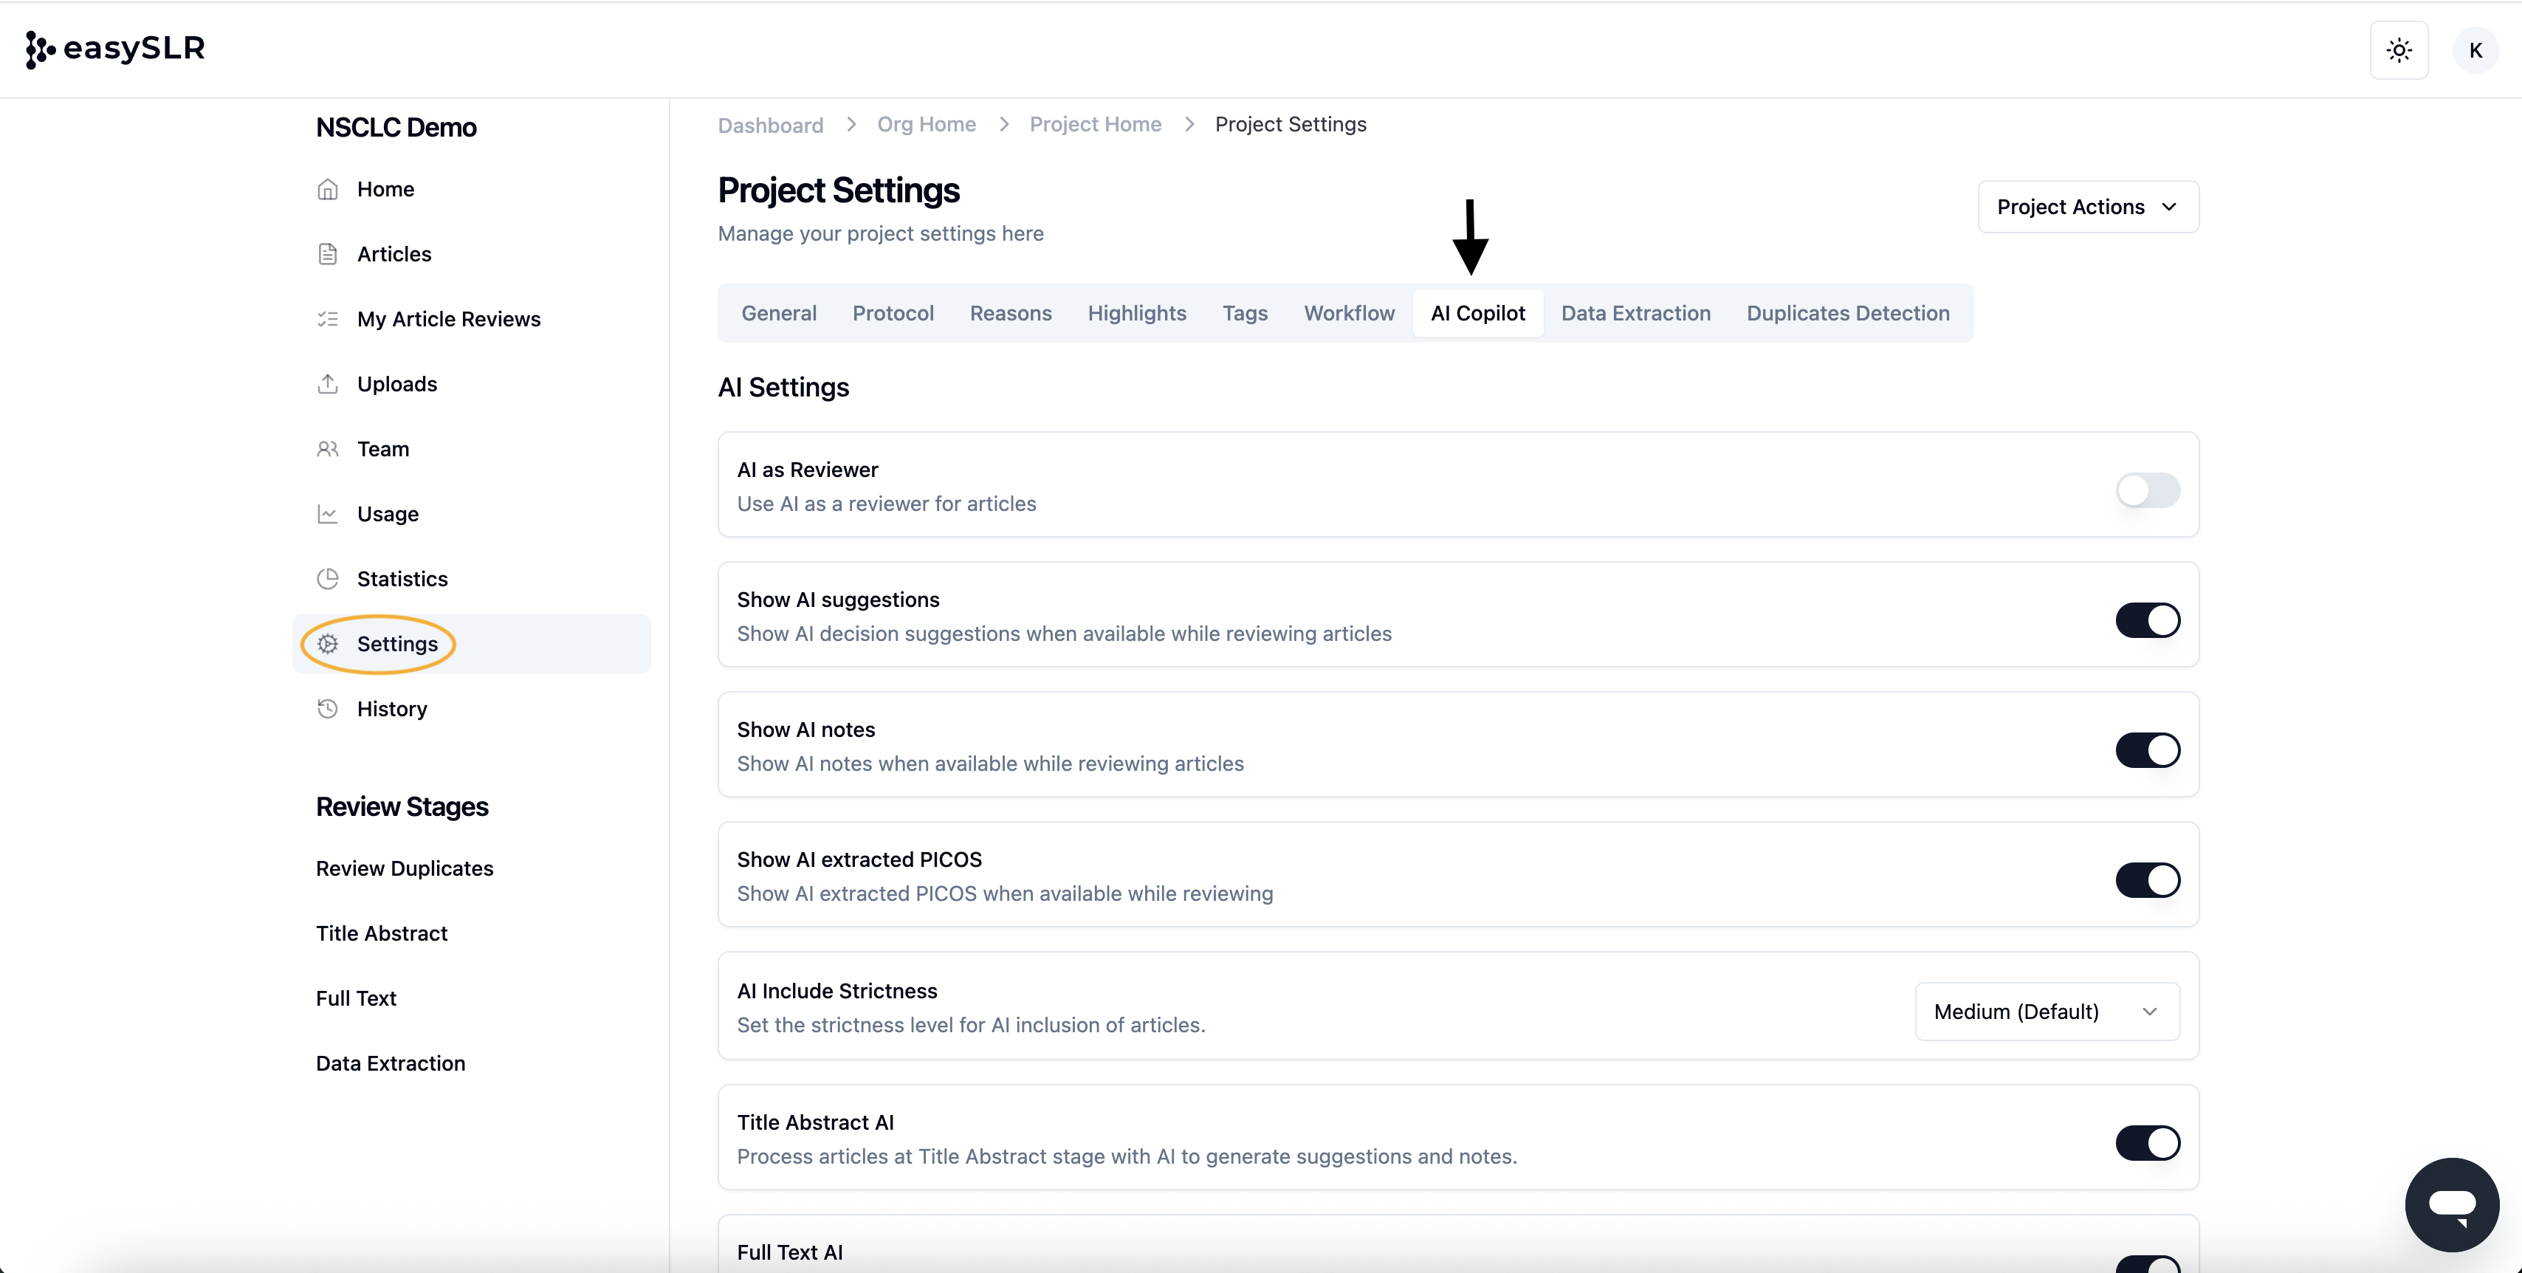Click the Settings gear icon
This screenshot has height=1273, width=2522.
click(328, 643)
